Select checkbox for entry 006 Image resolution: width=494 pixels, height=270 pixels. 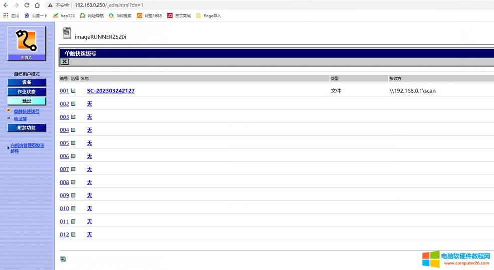73,156
